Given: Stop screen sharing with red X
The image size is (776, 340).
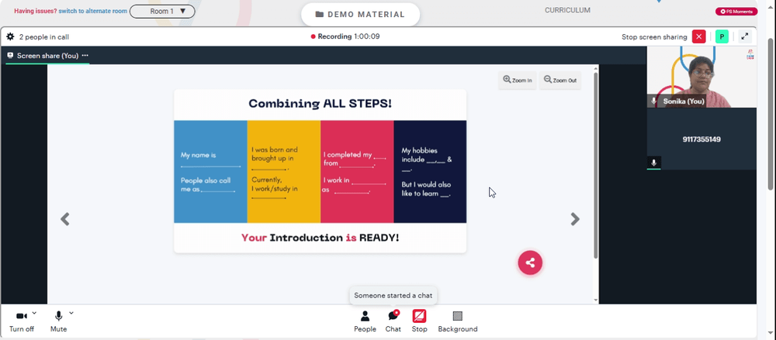Looking at the screenshot, I should pyautogui.click(x=699, y=36).
